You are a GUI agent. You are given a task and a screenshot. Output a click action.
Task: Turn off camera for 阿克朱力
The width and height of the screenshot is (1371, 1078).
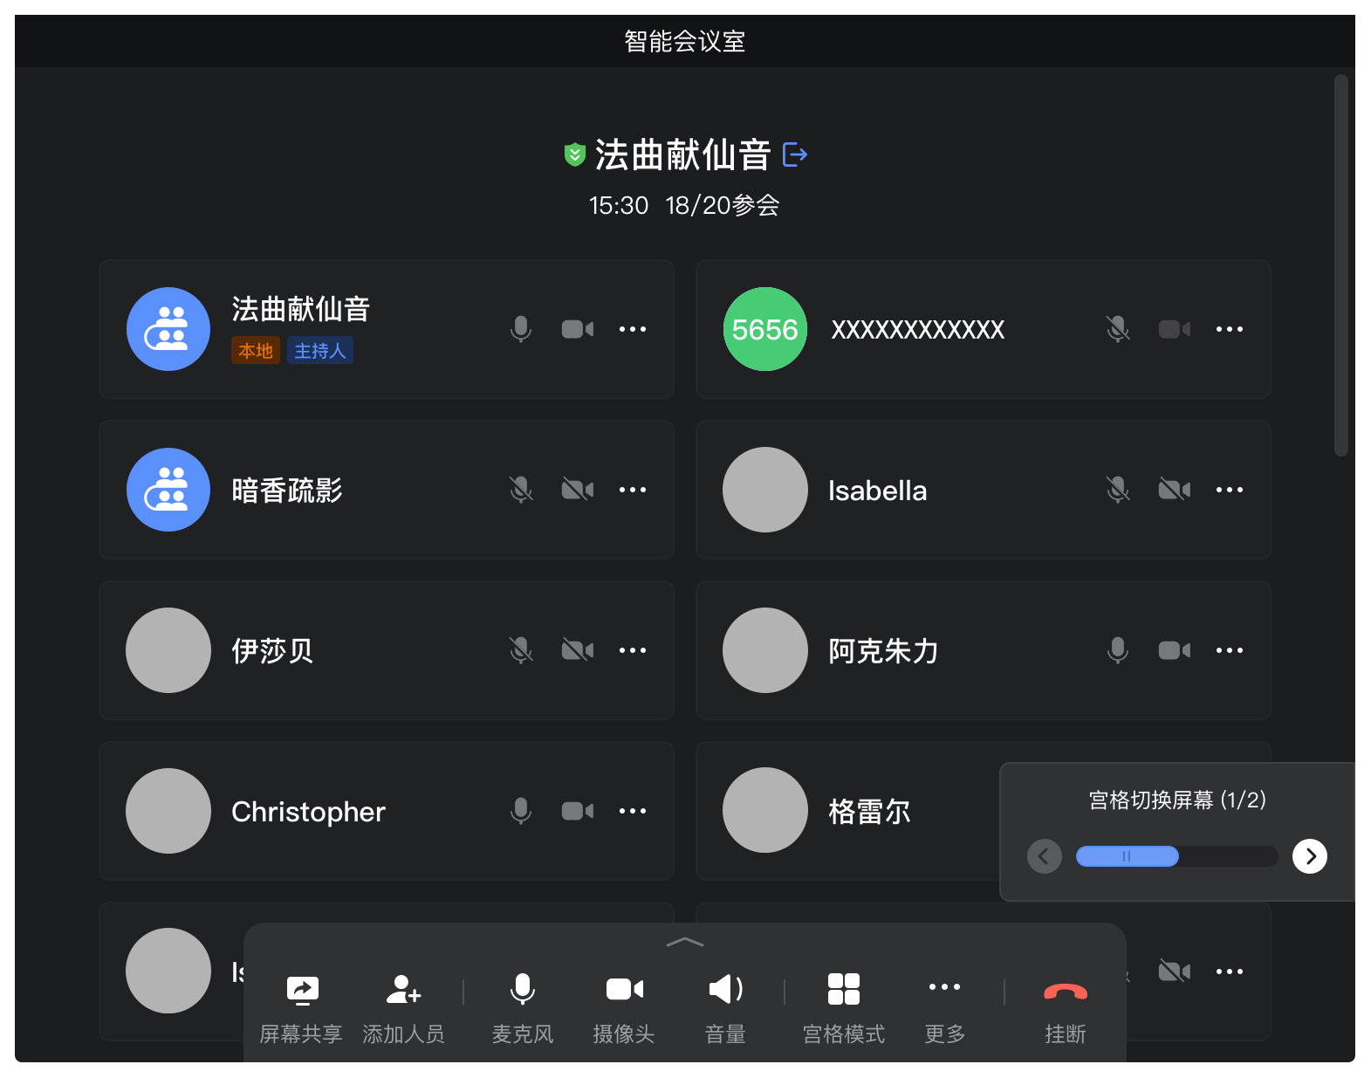[1175, 650]
